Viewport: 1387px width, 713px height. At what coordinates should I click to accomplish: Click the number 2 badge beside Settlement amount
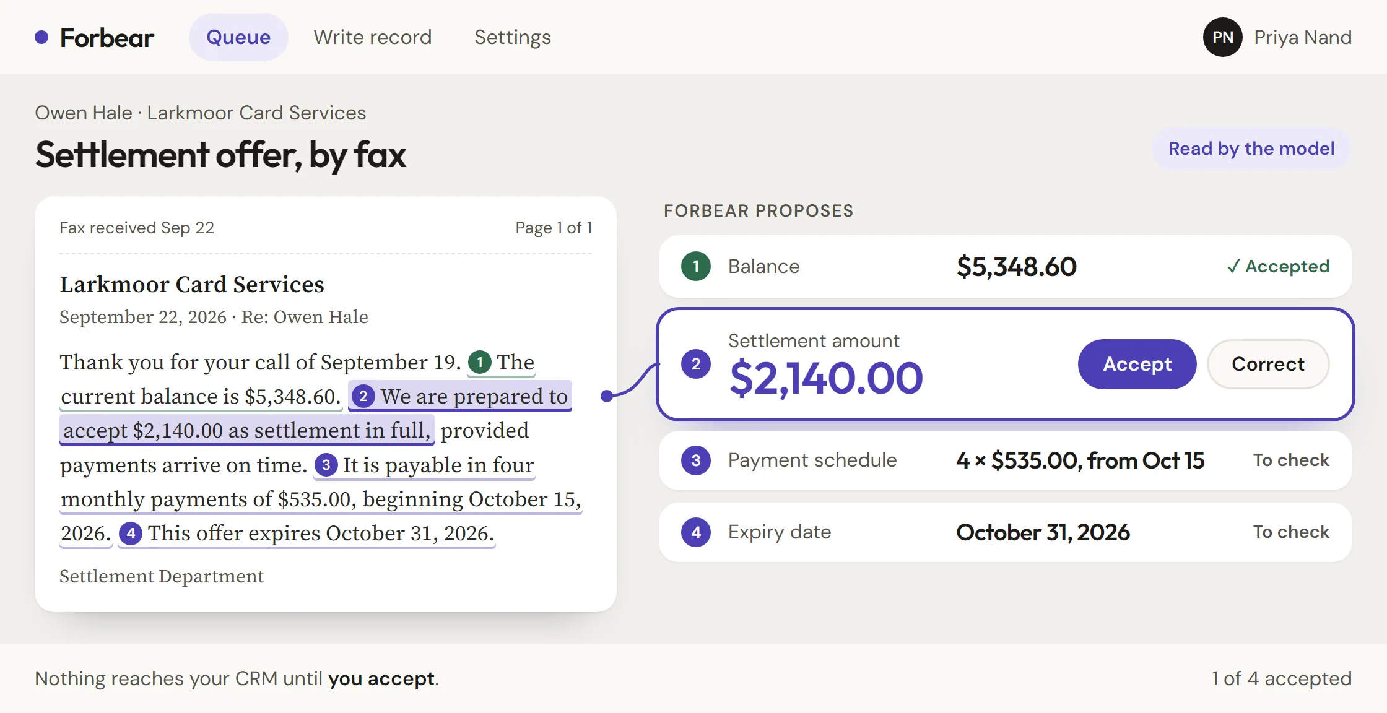click(x=696, y=364)
